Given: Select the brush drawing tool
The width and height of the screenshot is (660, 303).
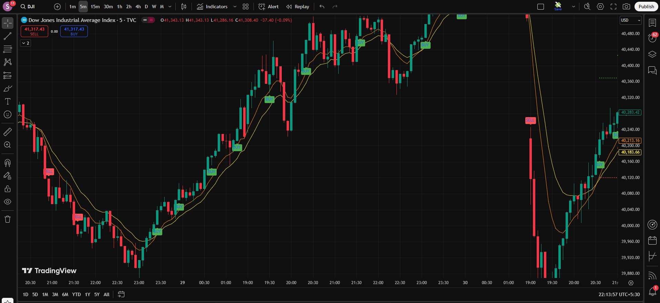Looking at the screenshot, I should pyautogui.click(x=8, y=88).
